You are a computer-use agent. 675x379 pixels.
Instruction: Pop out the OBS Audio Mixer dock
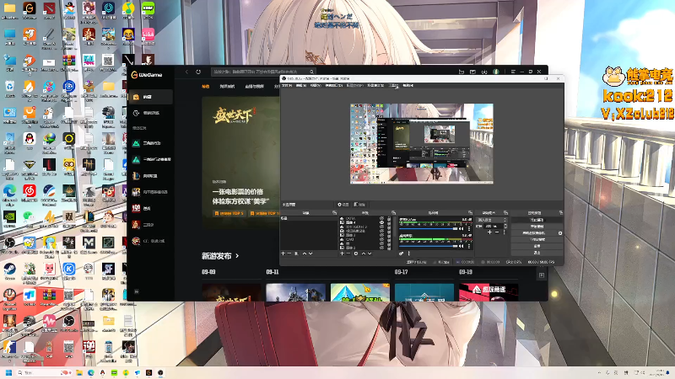click(470, 212)
